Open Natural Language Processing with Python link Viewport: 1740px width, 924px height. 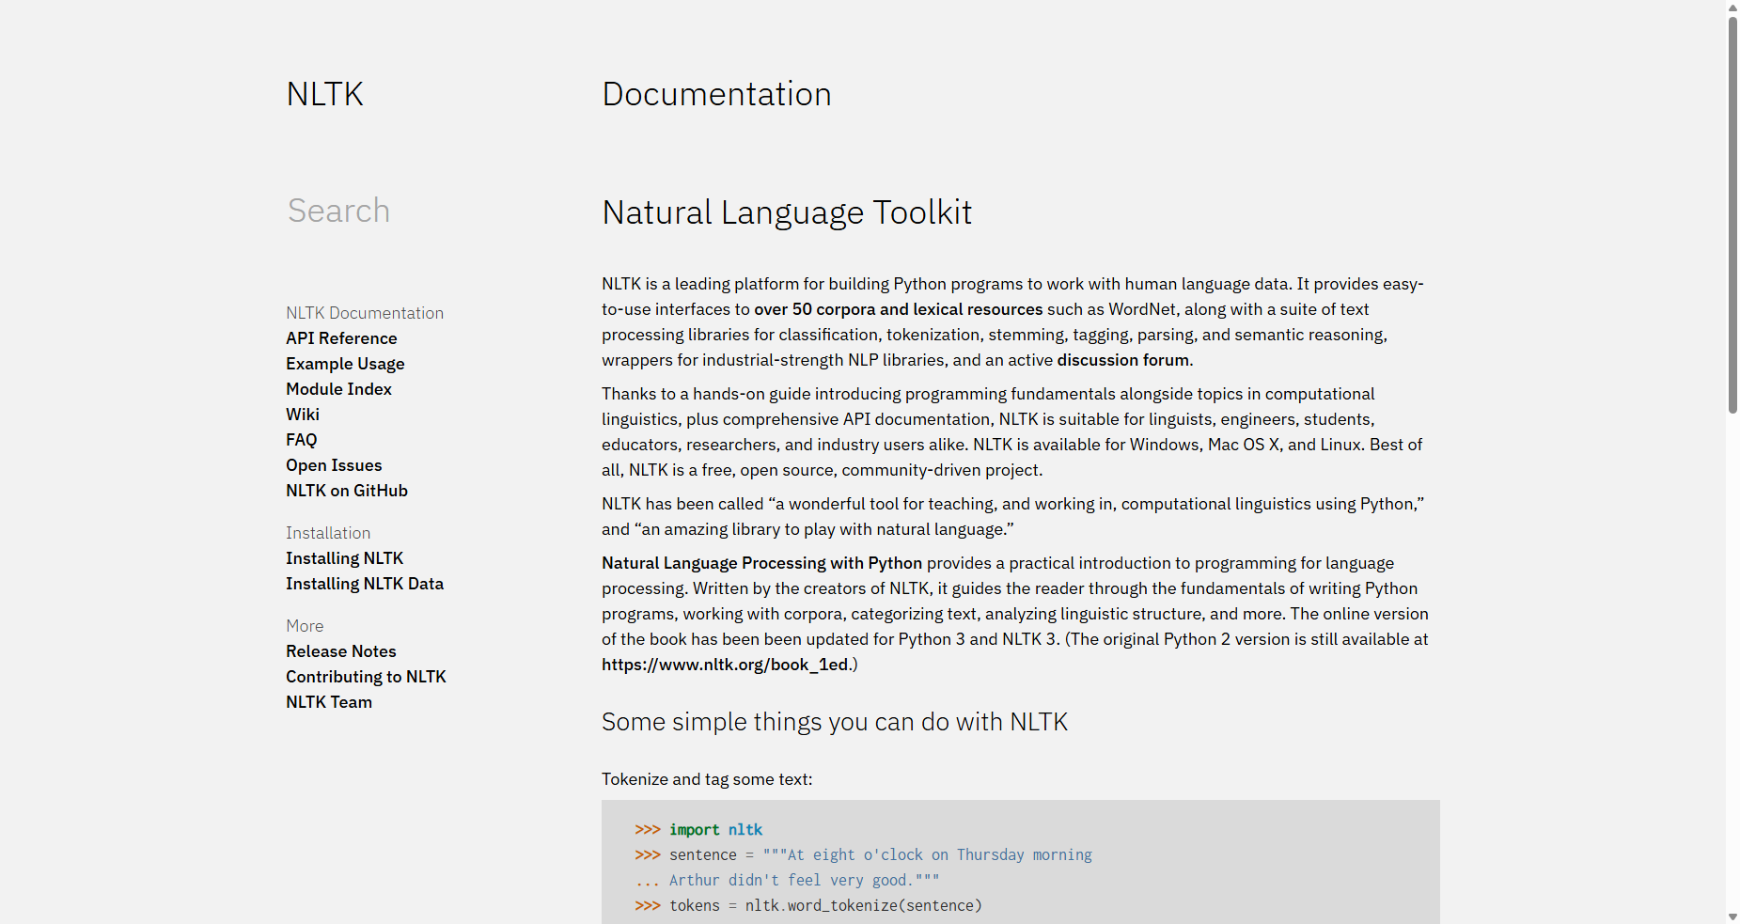761,563
